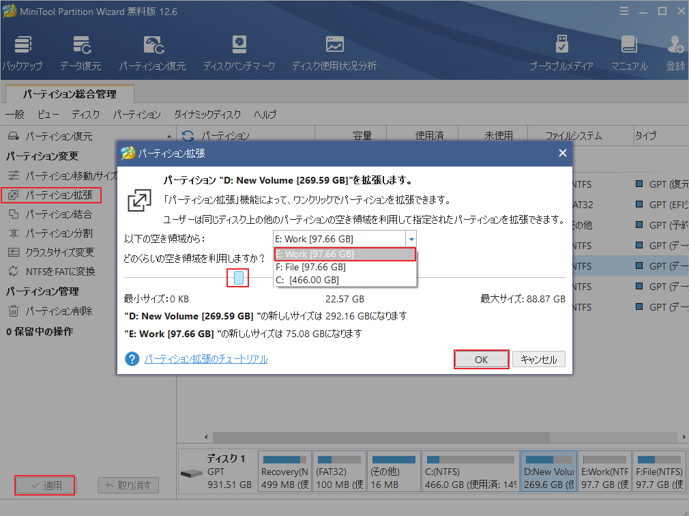The width and height of the screenshot is (689, 516).
Task: Click the 登録 register icon
Action: coord(675,54)
